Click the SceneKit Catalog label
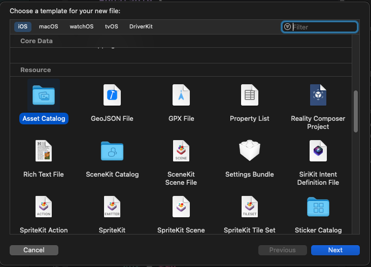The width and height of the screenshot is (371, 267). [112, 174]
